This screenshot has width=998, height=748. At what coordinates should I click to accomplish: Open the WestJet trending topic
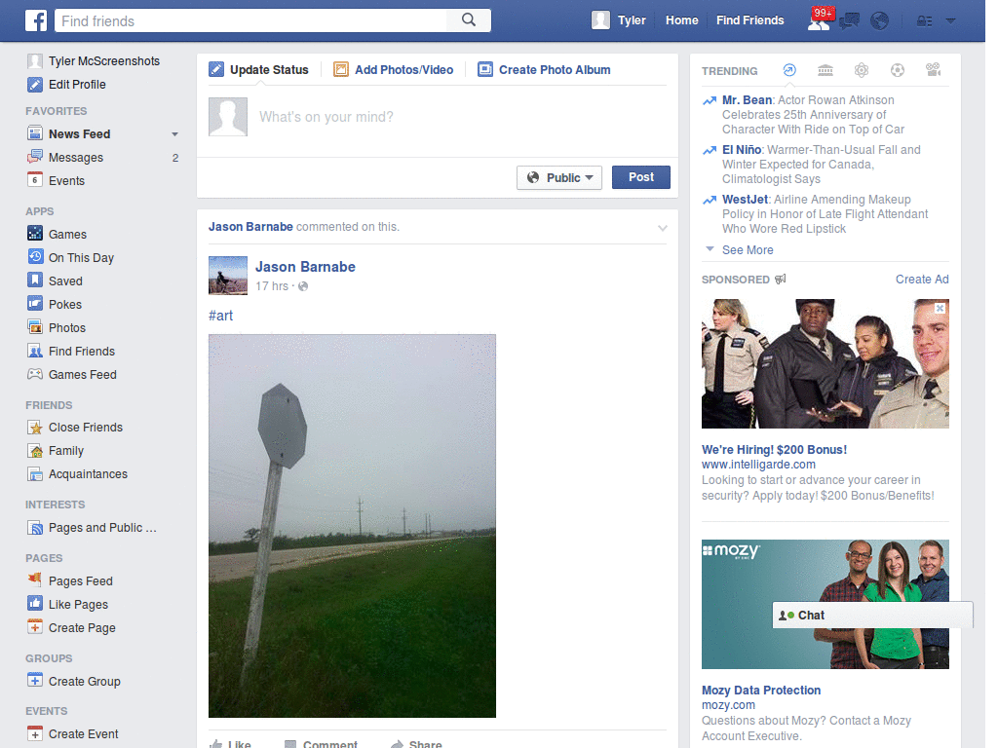click(746, 199)
